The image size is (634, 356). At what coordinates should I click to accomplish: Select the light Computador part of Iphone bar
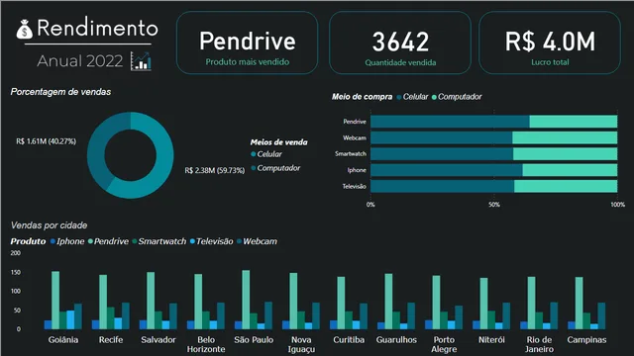(570, 170)
